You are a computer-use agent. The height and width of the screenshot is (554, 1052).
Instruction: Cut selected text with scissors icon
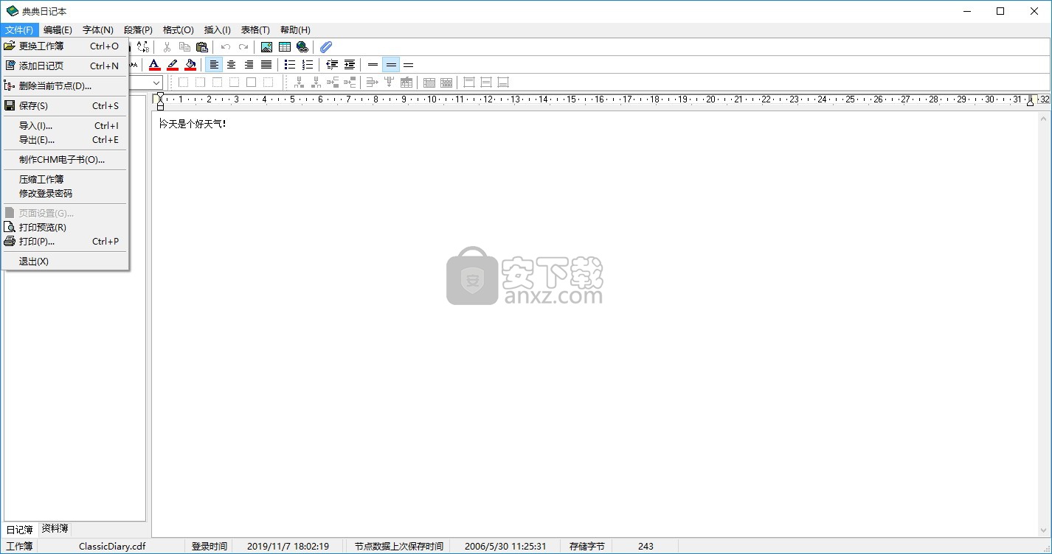(x=167, y=46)
